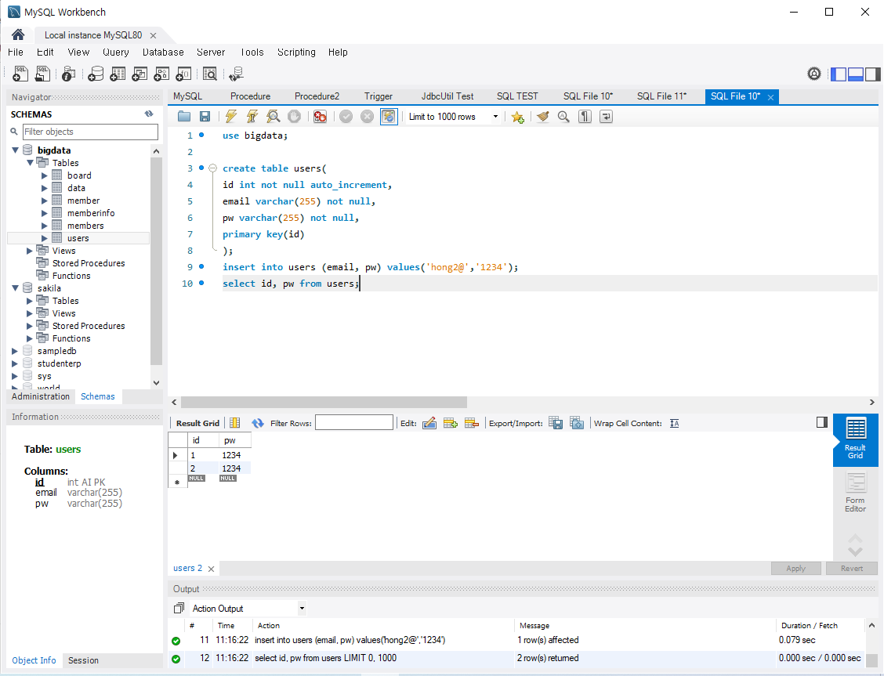Execute the whole script (lightning icon)

click(230, 117)
